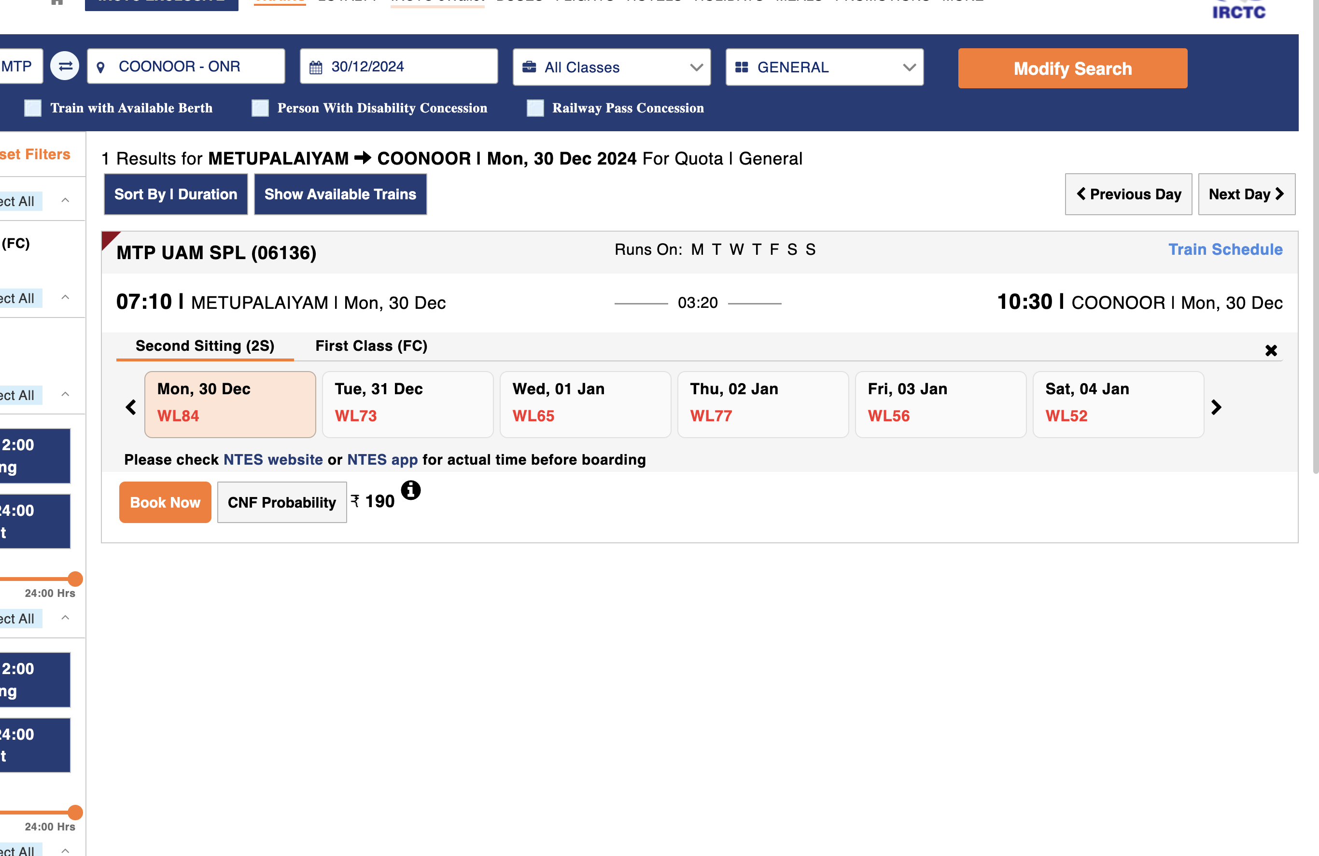Tick Person With Disability Concession checkbox
The image size is (1319, 856).
pyautogui.click(x=260, y=108)
